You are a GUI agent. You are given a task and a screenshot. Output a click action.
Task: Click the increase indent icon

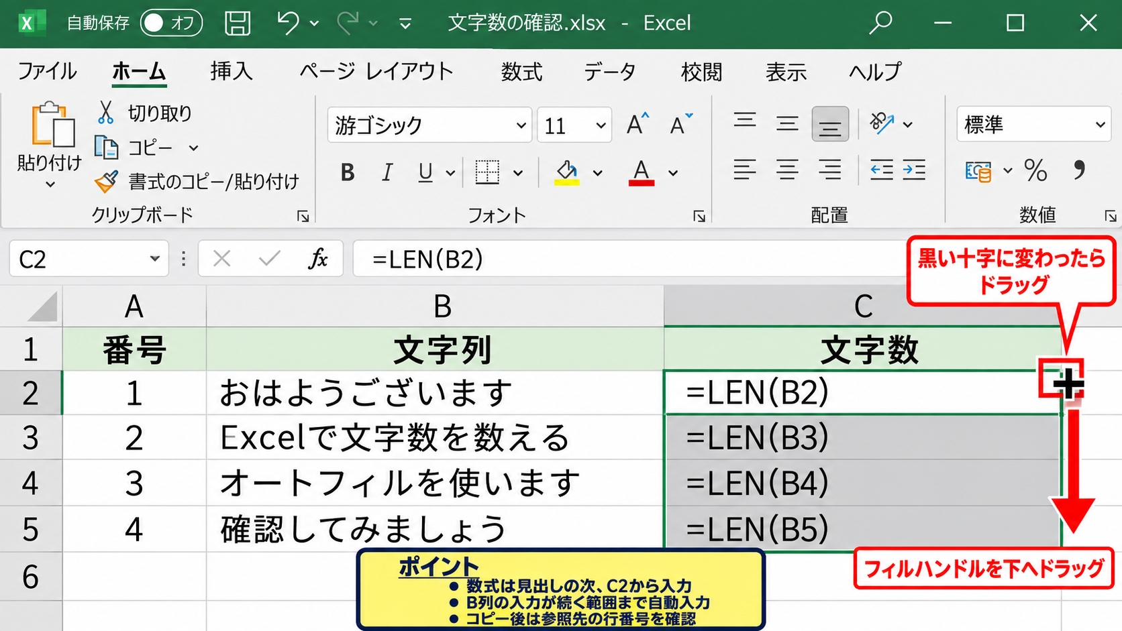coord(915,170)
